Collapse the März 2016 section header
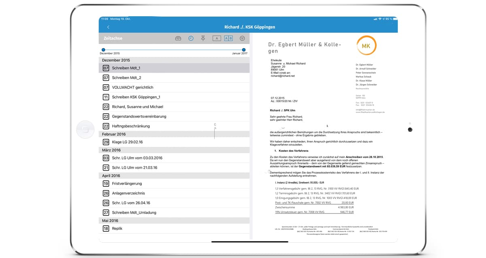Image resolution: width=486 pixels, height=258 pixels. click(x=174, y=150)
